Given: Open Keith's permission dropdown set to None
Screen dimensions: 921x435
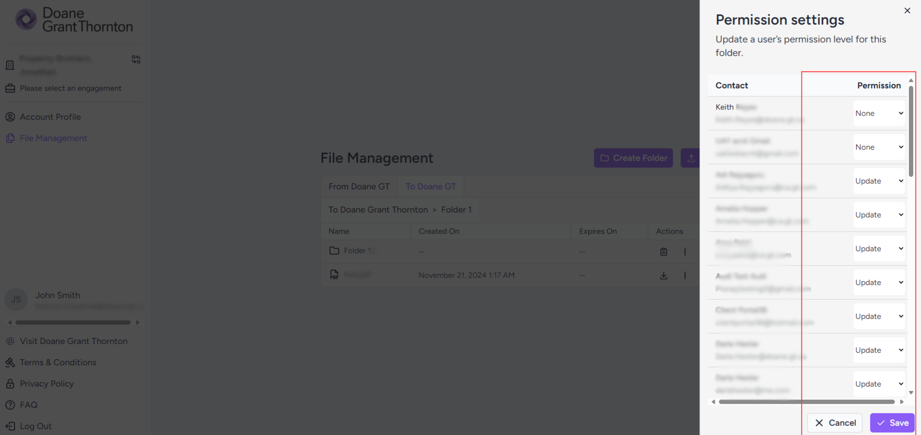Looking at the screenshot, I should click(879, 113).
